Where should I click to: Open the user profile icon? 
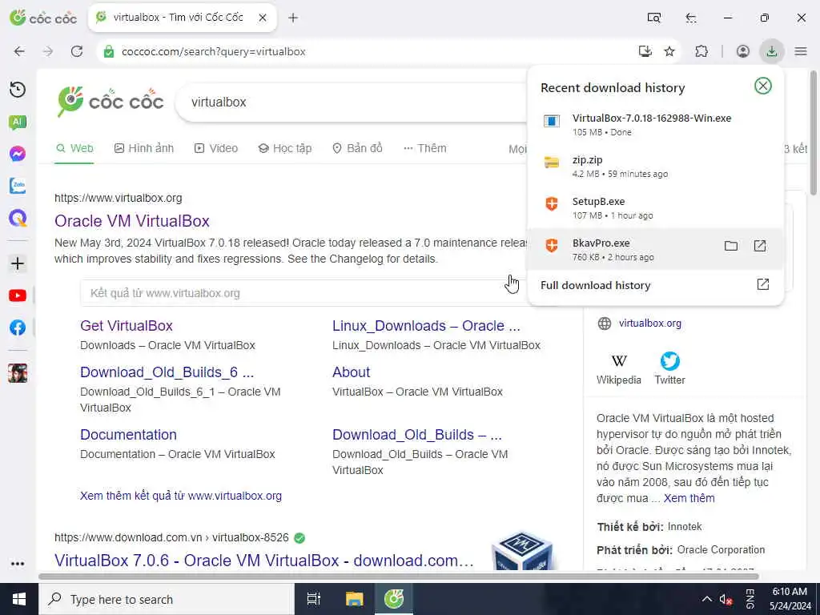tap(742, 51)
